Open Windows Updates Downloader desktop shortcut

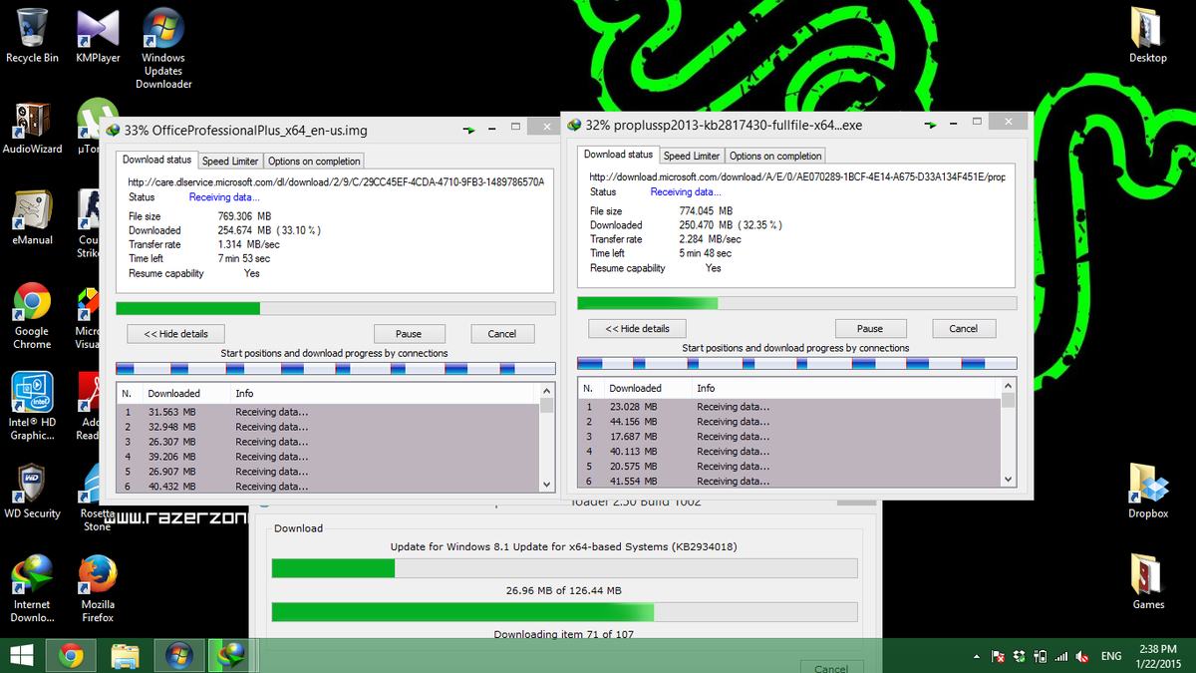click(163, 48)
